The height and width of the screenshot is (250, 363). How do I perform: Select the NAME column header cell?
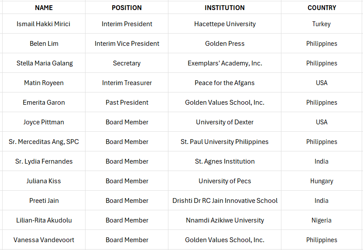coord(44,7)
